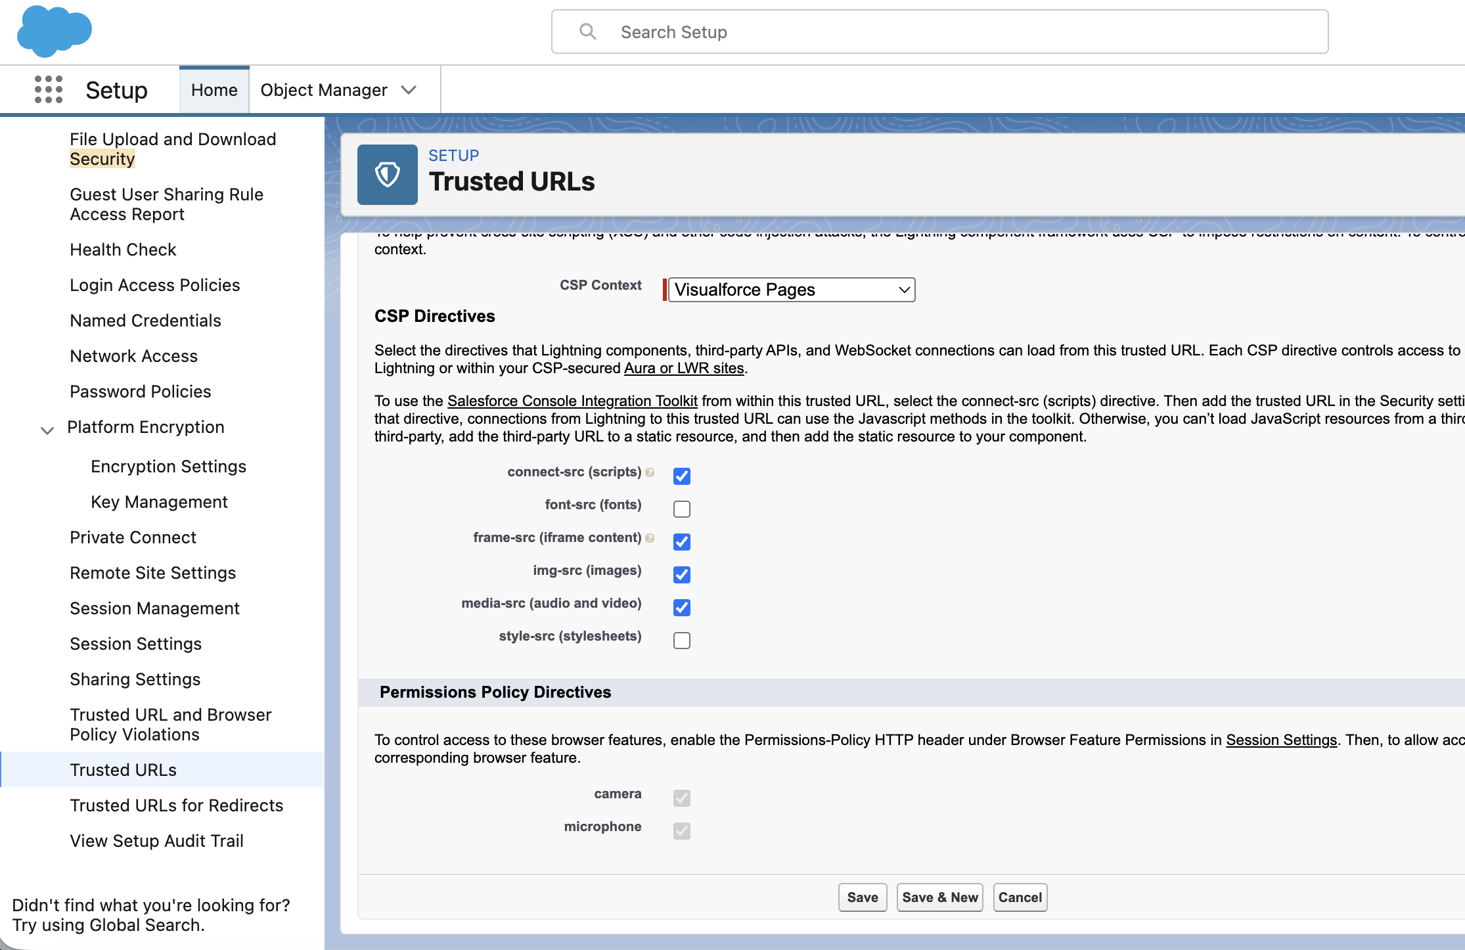Click the Trusted URLs shield icon
Image resolution: width=1465 pixels, height=950 pixels.
point(388,175)
